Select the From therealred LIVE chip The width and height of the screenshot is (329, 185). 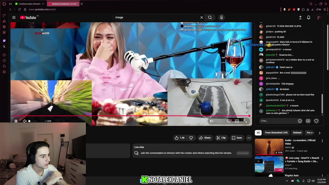pyautogui.click(x=276, y=133)
